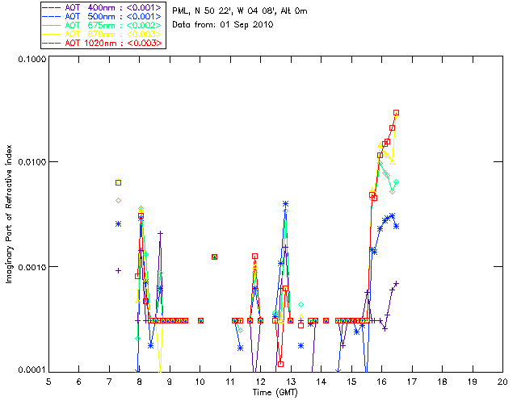
Task: Select the yellow AOT 870nm legend entry
Action: click(103, 34)
